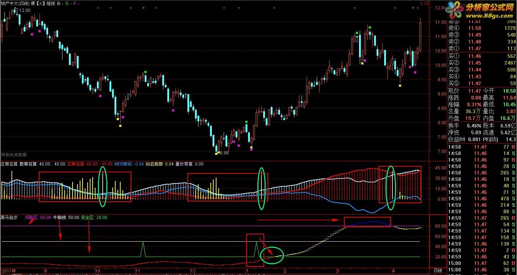Click the 最高 11.64 quote value
The height and width of the screenshot is (275, 517).
click(509, 98)
